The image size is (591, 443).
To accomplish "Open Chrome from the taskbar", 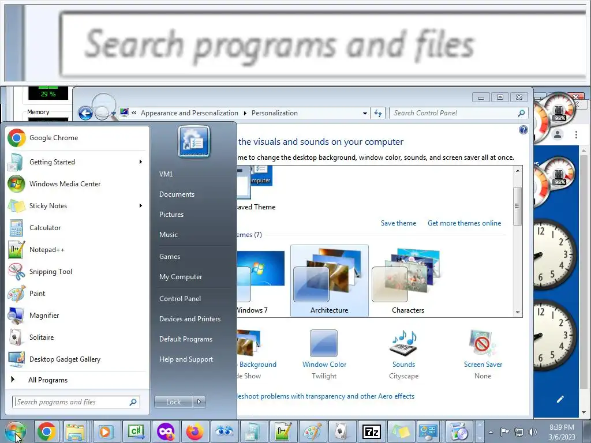I will (46, 431).
